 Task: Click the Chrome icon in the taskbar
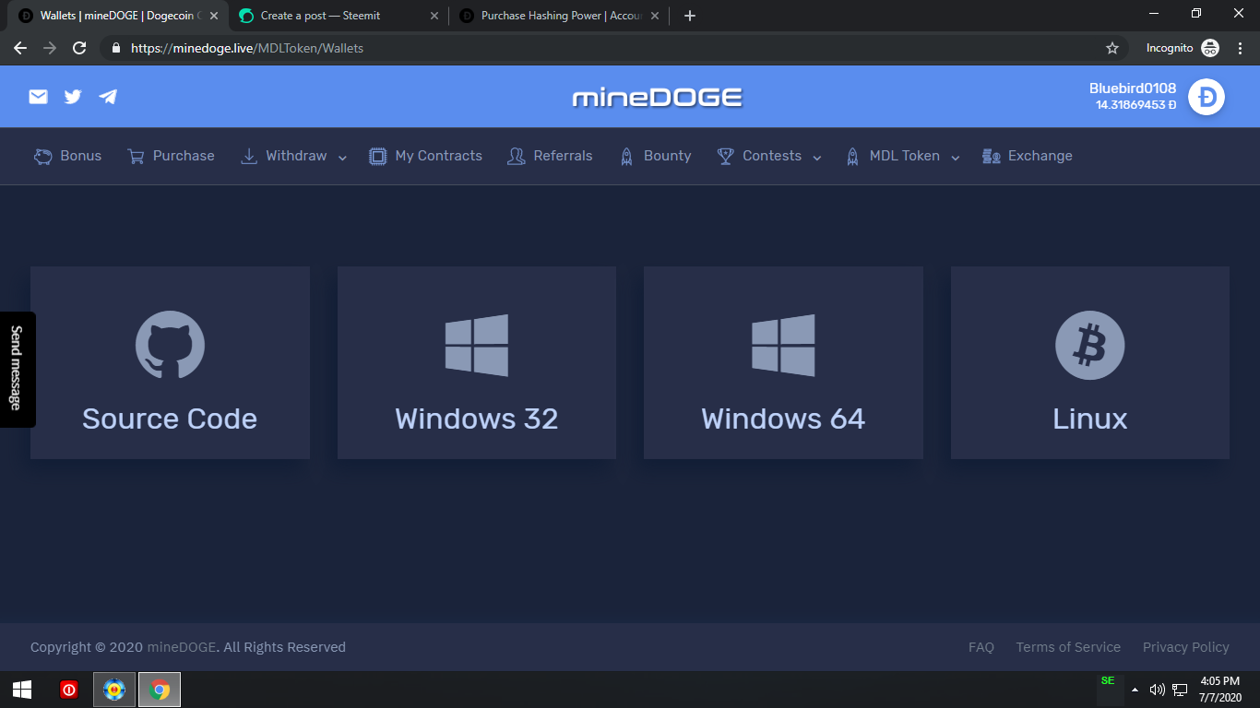pos(160,690)
